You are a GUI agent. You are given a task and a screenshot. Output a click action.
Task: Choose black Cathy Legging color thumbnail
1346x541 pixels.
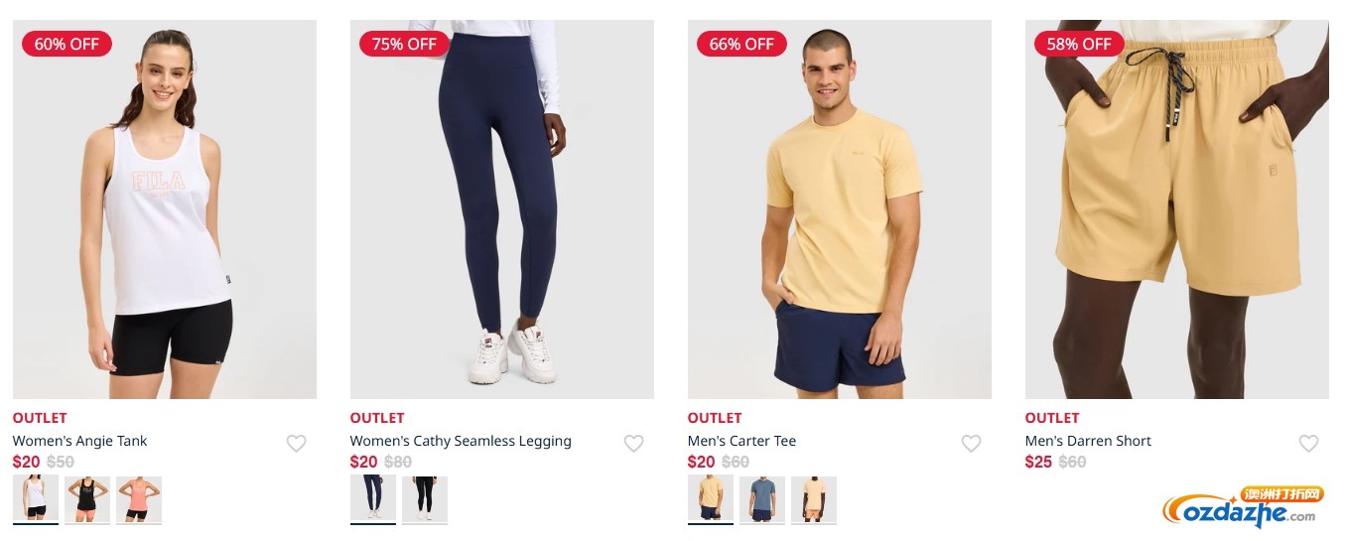425,499
